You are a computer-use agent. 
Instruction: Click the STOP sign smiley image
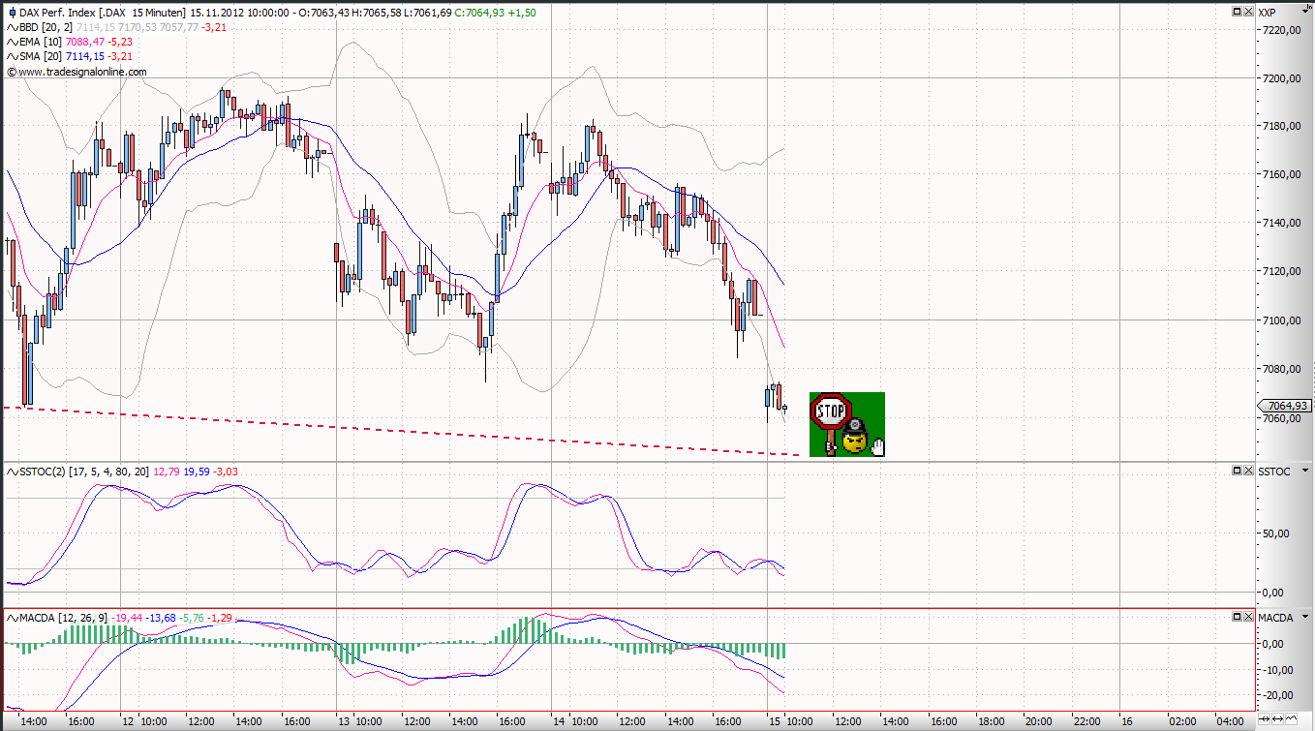pos(847,424)
